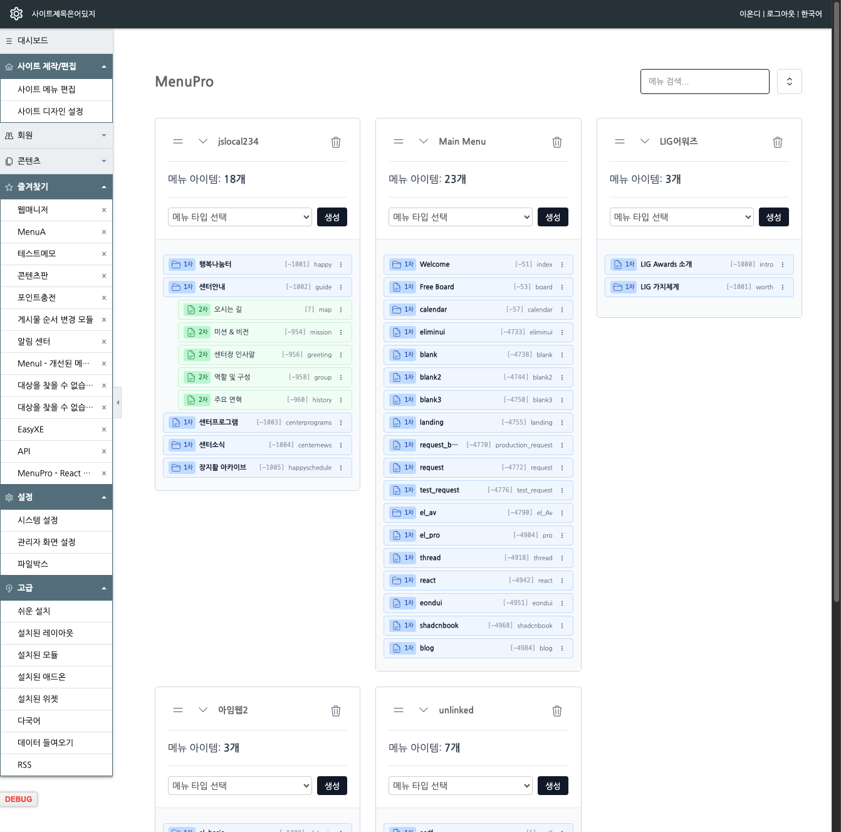This screenshot has height=832, width=841.
Task: Delete the jslocal234 menu via trash icon
Action: [x=336, y=142]
